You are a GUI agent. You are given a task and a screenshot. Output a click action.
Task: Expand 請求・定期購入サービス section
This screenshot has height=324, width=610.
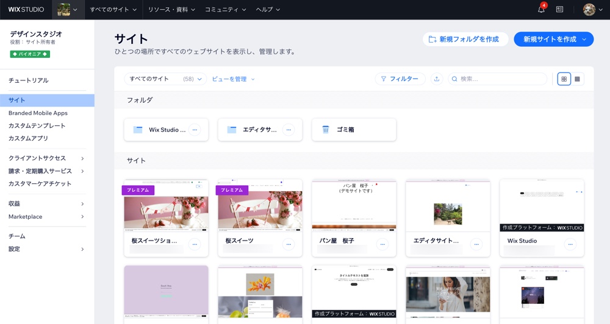pos(47,171)
